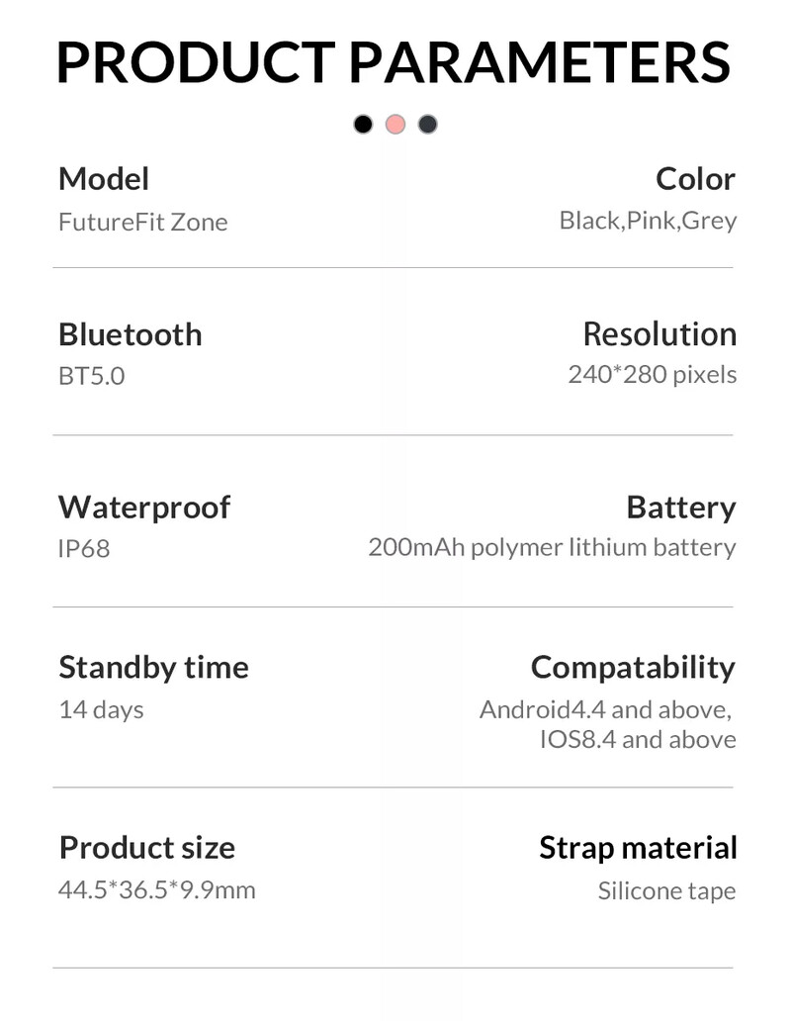Click the 14 days value
Image resolution: width=791 pixels, height=1021 pixels.
click(102, 709)
